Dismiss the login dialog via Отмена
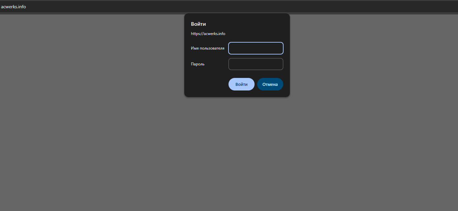458x211 pixels. (x=270, y=84)
